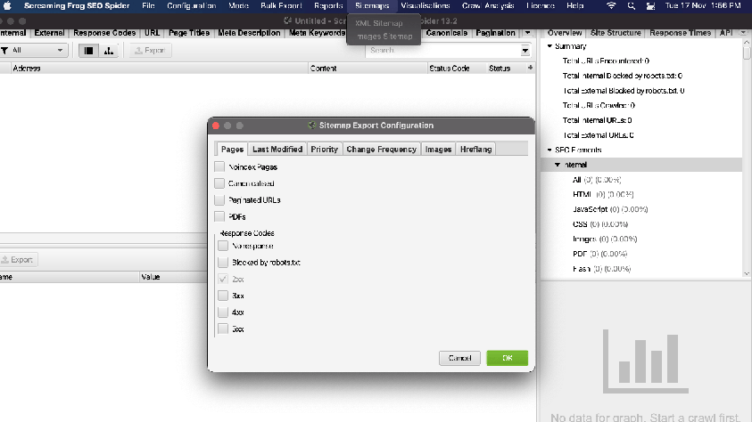Cancel the Sitemap Export Configuration dialog
The width and height of the screenshot is (752, 422).
(x=459, y=358)
